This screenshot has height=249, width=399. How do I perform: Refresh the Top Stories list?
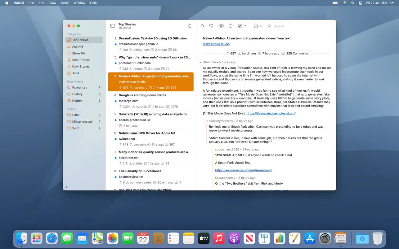(x=190, y=26)
